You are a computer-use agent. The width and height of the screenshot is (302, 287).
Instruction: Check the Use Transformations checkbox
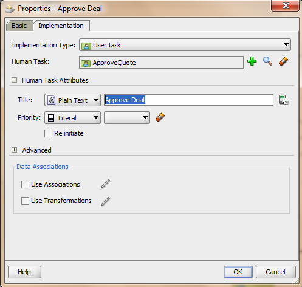(25, 201)
